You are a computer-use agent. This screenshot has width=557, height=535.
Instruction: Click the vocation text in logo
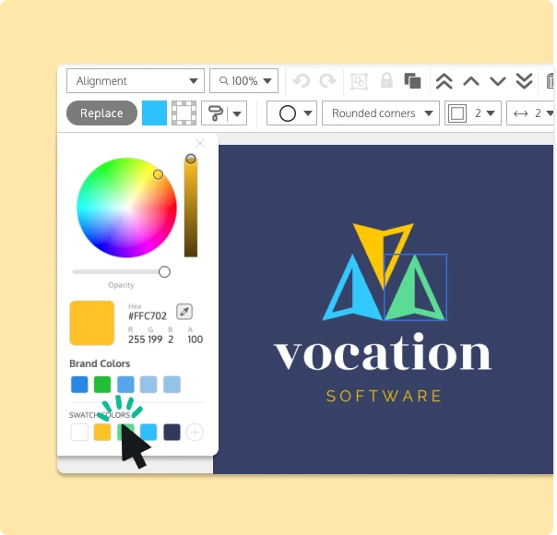[x=383, y=352]
